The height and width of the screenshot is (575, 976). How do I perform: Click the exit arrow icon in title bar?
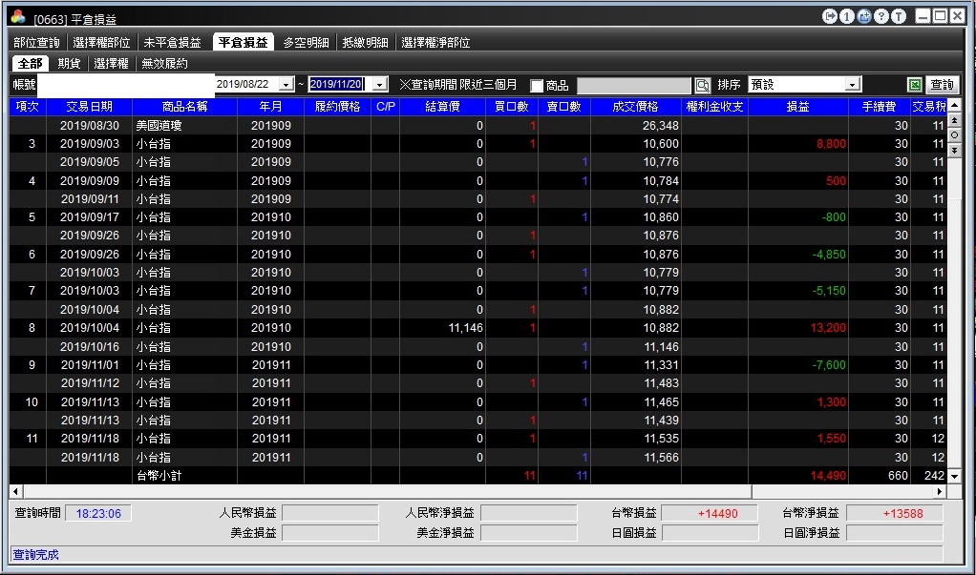coord(829,16)
